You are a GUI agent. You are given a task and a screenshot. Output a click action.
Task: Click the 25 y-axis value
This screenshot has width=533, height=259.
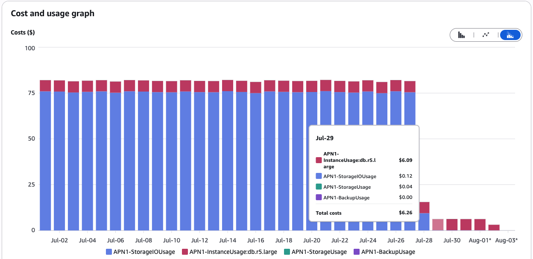point(32,184)
